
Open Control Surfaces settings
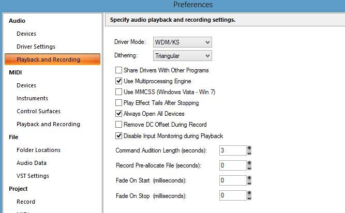coord(38,111)
